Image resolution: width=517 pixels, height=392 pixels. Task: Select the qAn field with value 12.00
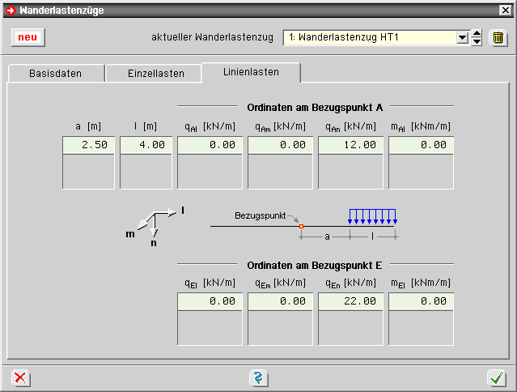(x=350, y=145)
